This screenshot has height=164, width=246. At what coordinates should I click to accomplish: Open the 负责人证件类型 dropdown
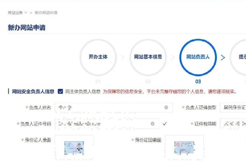click(x=233, y=107)
